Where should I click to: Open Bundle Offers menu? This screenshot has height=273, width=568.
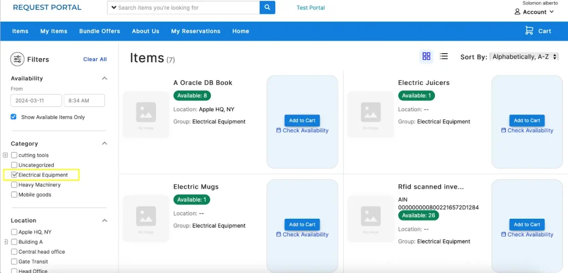tap(100, 31)
